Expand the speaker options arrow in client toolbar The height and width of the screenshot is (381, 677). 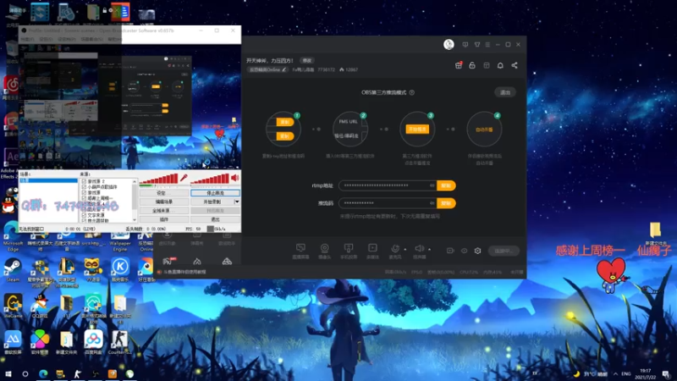(x=430, y=249)
